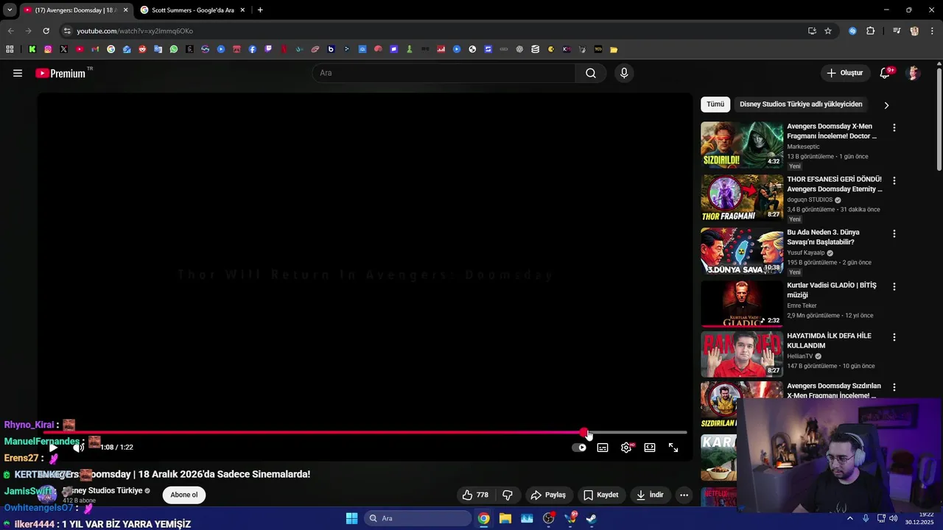Focus the YouTube Ara search field
943x530 pixels.
click(x=444, y=73)
